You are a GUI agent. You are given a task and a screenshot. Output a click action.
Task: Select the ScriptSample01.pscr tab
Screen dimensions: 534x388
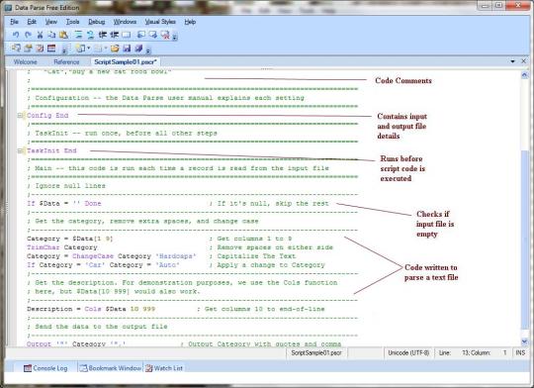[x=126, y=62]
